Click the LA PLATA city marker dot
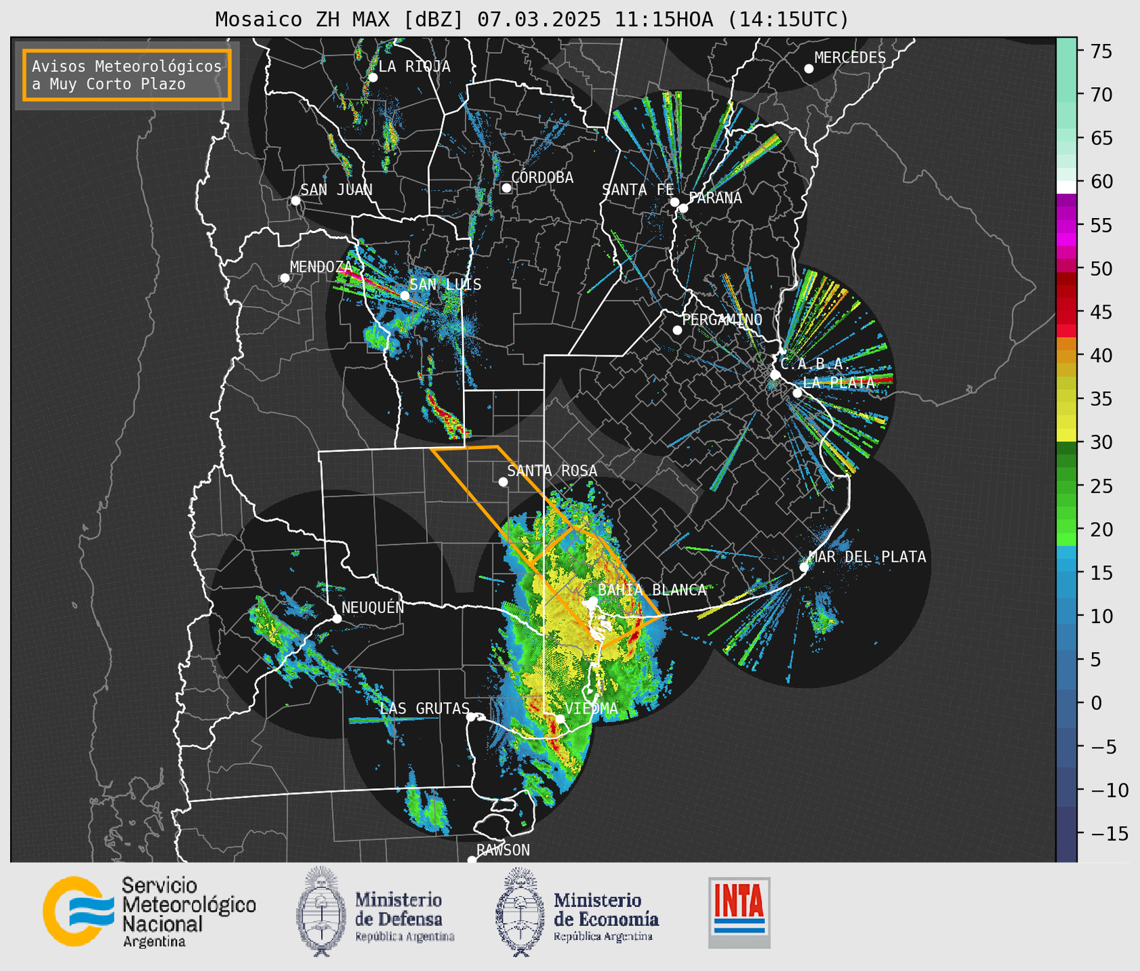1140x971 pixels. pos(797,393)
